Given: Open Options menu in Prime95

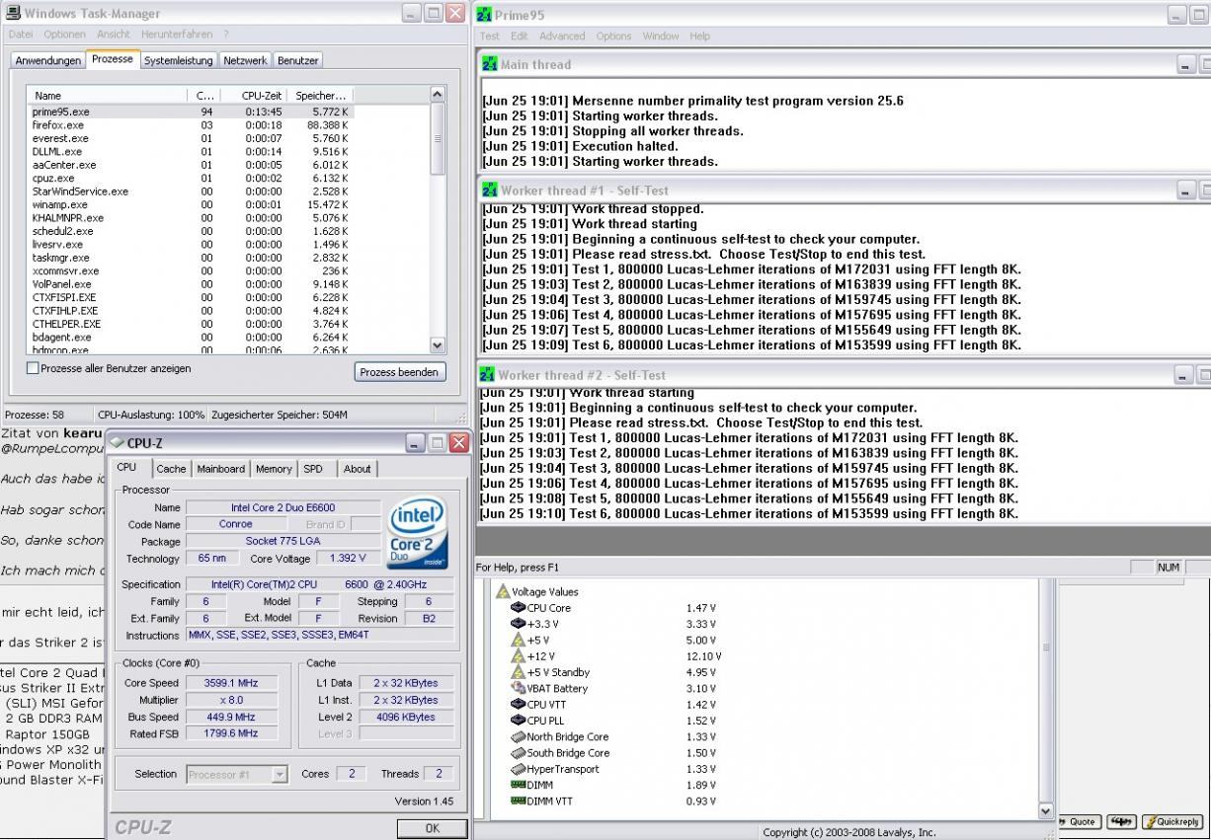Looking at the screenshot, I should pyautogui.click(x=613, y=36).
